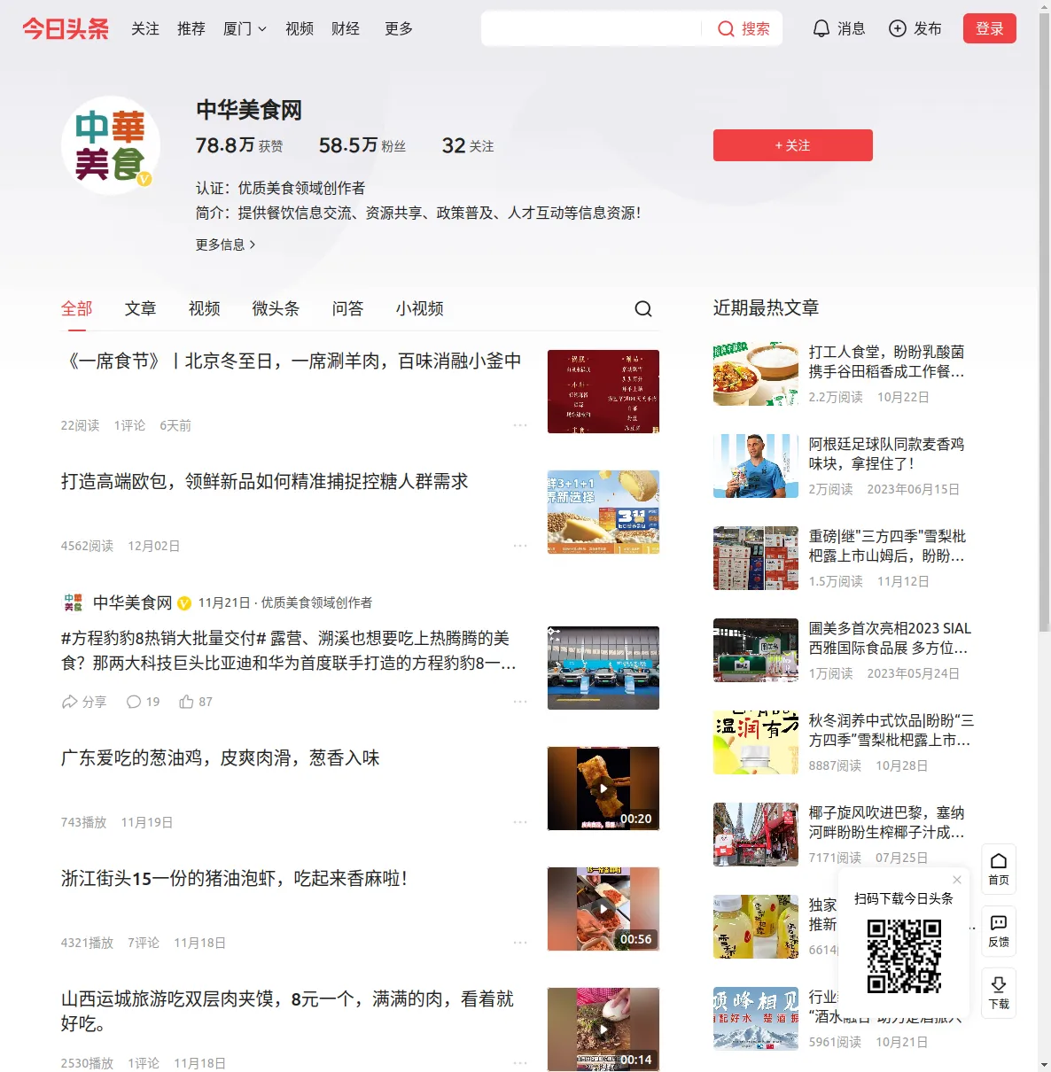This screenshot has height=1072, width=1051.
Task: Play the 葱油鸡 video thumbnail 00:20
Action: click(603, 788)
